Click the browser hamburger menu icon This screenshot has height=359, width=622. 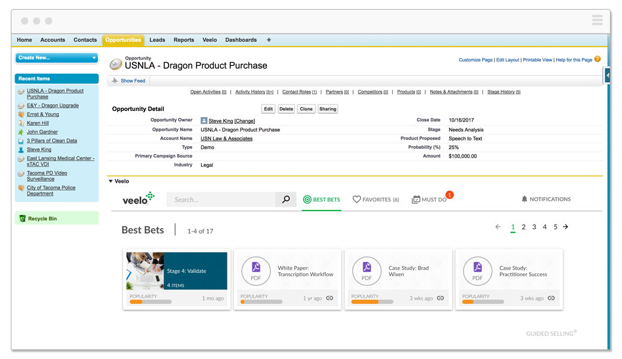pos(597,20)
